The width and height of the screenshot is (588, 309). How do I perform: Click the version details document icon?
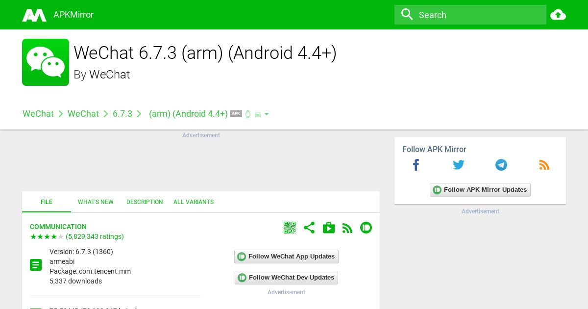coord(36,265)
